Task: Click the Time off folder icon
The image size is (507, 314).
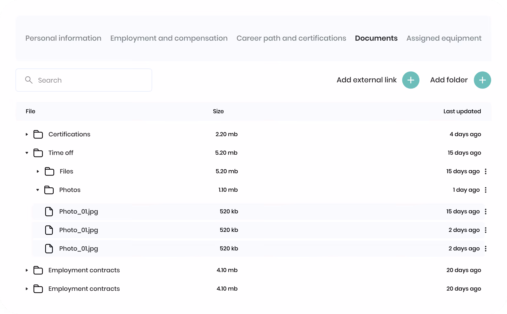Action: pos(38,153)
